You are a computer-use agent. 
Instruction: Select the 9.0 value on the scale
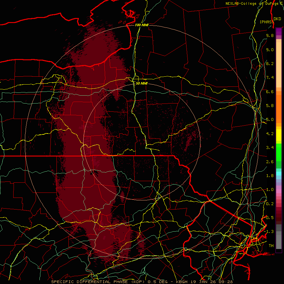[270, 50]
